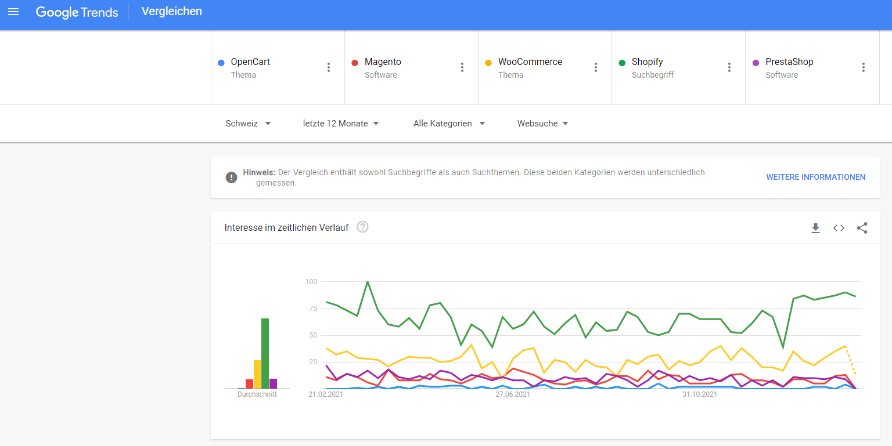Open the embed code icon
The image size is (892, 446).
(x=839, y=228)
